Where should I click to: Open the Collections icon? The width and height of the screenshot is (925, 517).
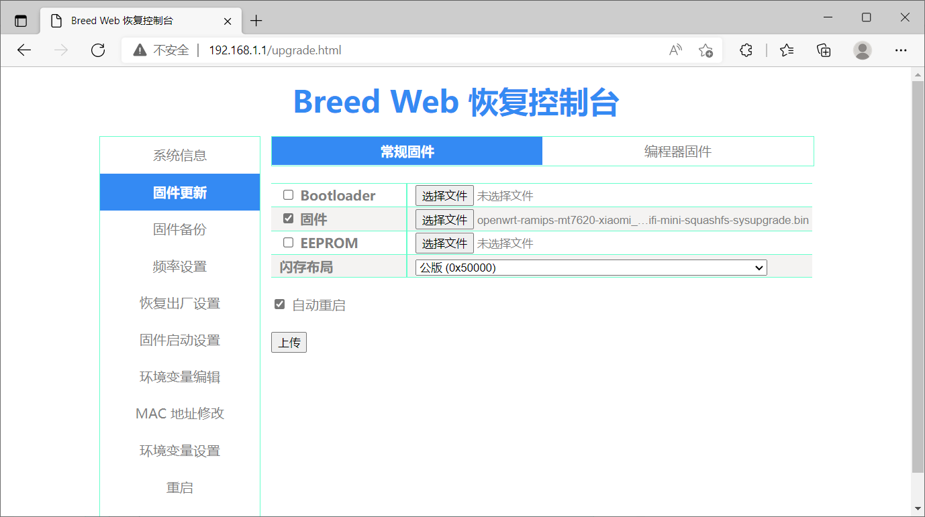824,50
